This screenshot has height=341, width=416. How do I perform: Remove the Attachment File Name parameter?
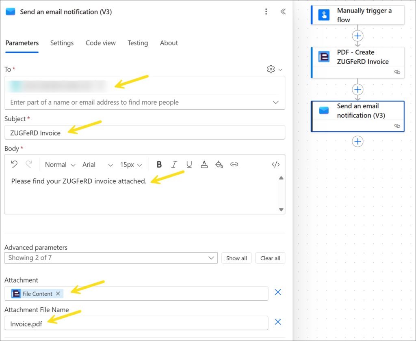pos(278,322)
